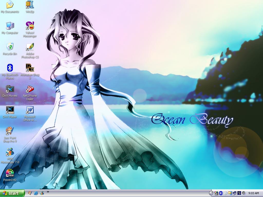Select the Microsoft Office Word shortcut

[x=30, y=114]
